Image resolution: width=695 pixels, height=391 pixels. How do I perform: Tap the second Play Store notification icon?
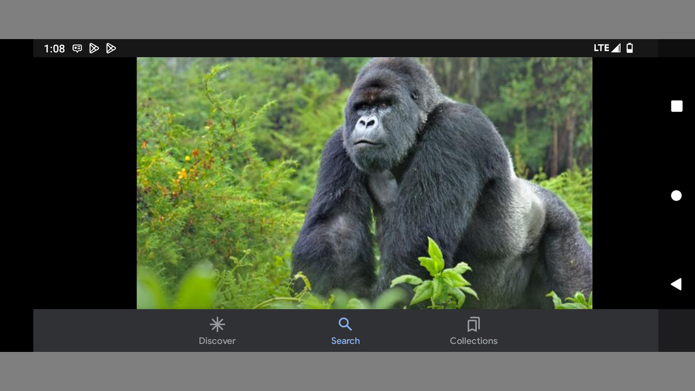111,48
